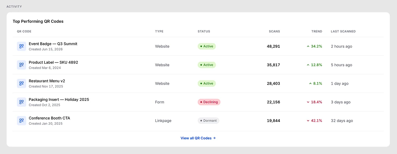Click the Event Badge — Q3 Summit QR icon

[x=22, y=46]
